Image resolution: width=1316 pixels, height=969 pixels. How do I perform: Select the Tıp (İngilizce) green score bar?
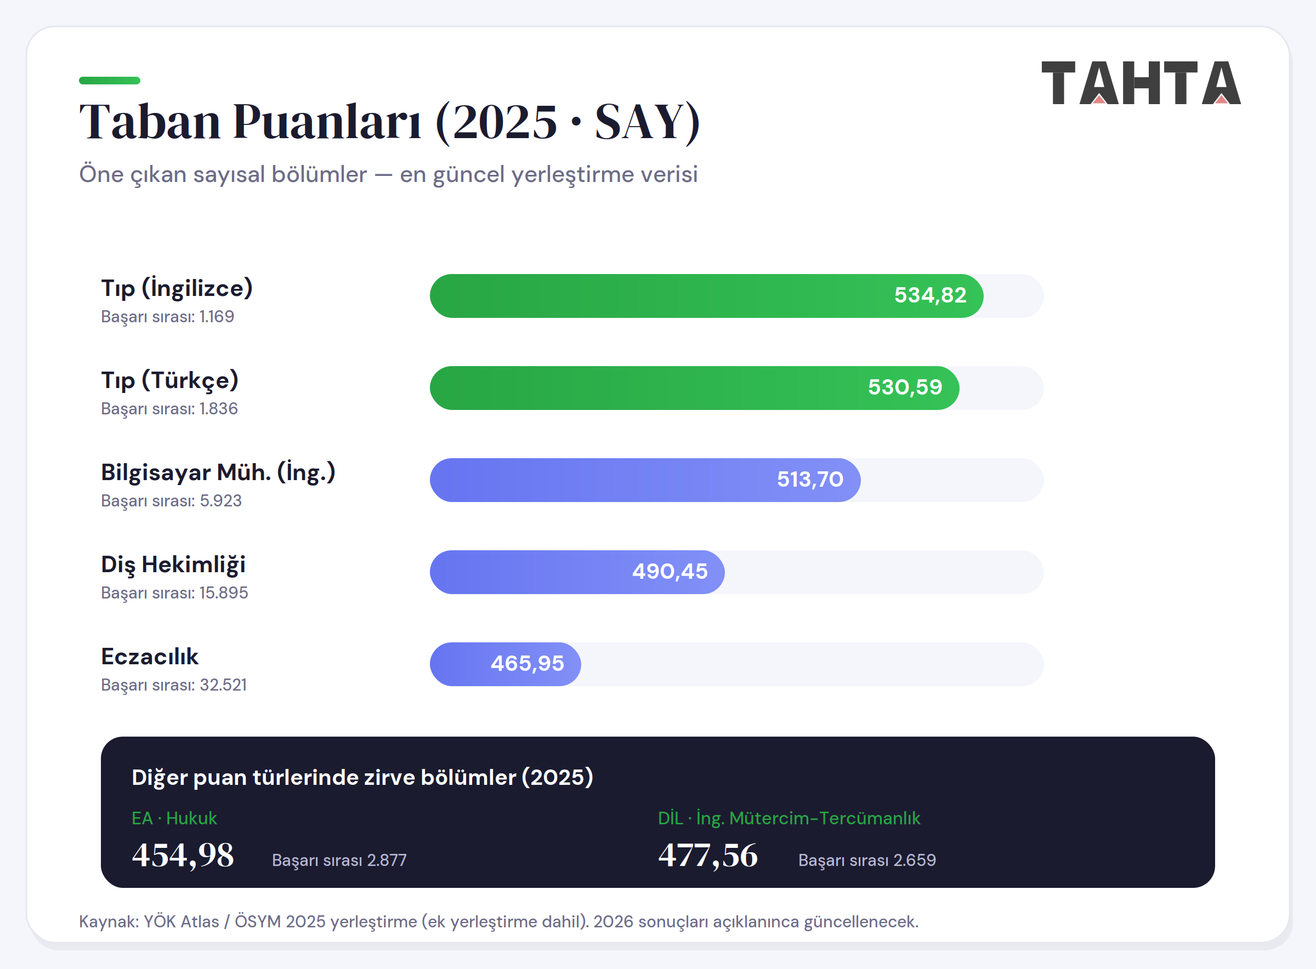[706, 295]
